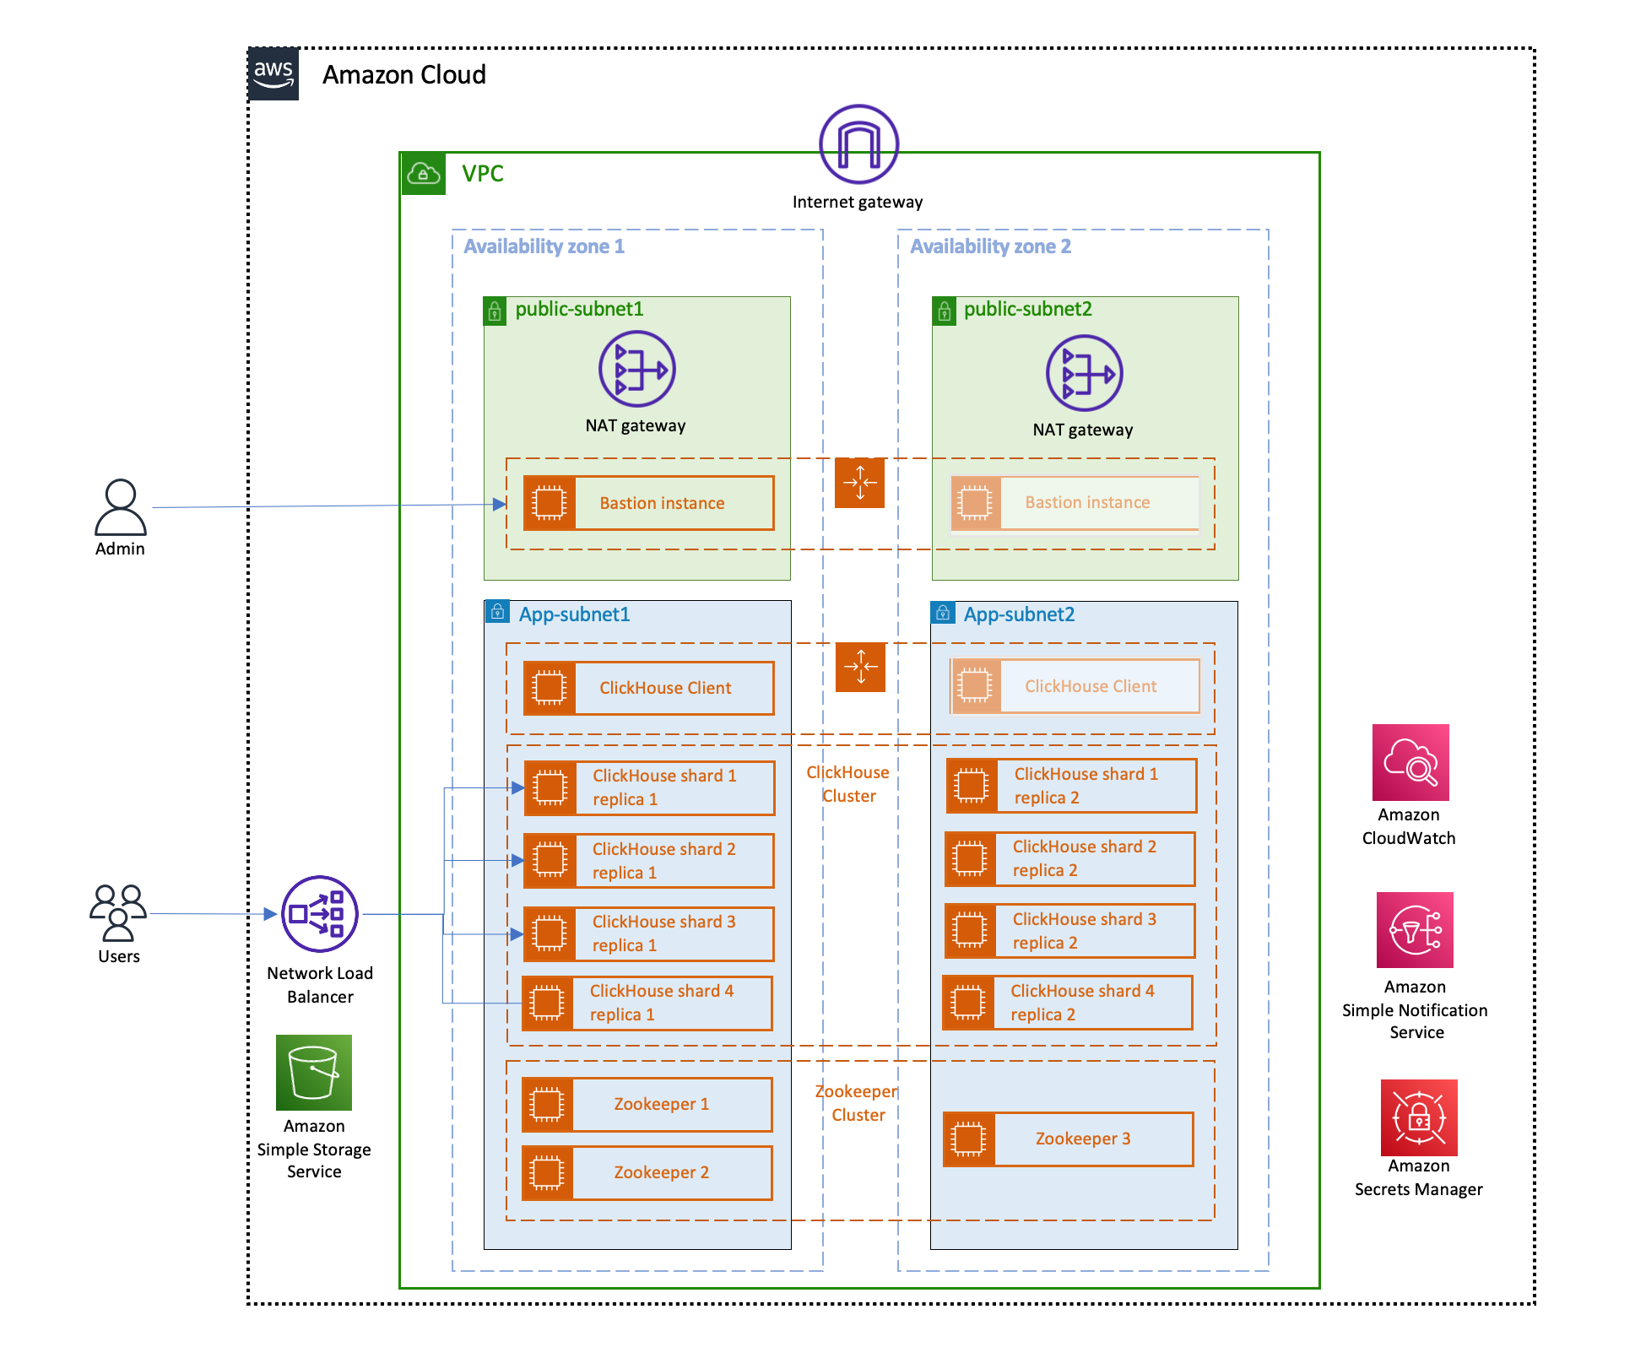Click the Amazon Secrets Manager icon
The image size is (1646, 1347).
pyautogui.click(x=1418, y=1117)
